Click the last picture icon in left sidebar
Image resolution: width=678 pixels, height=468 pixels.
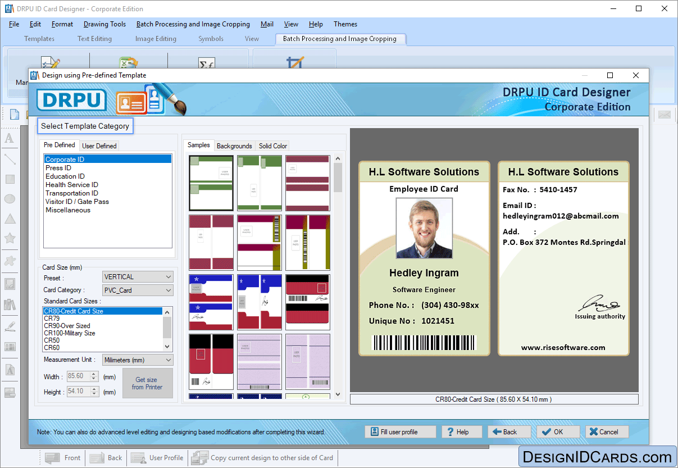[x=10, y=392]
